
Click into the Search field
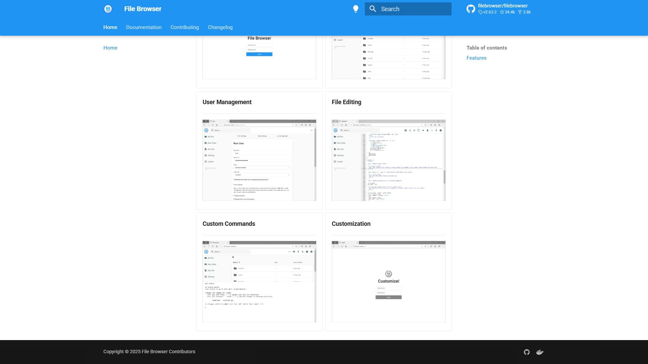[408, 9]
